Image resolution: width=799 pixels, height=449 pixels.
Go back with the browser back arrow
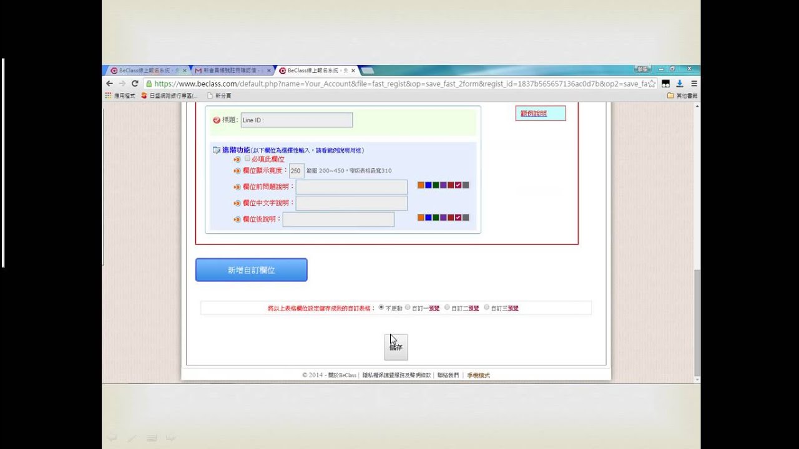(x=109, y=84)
